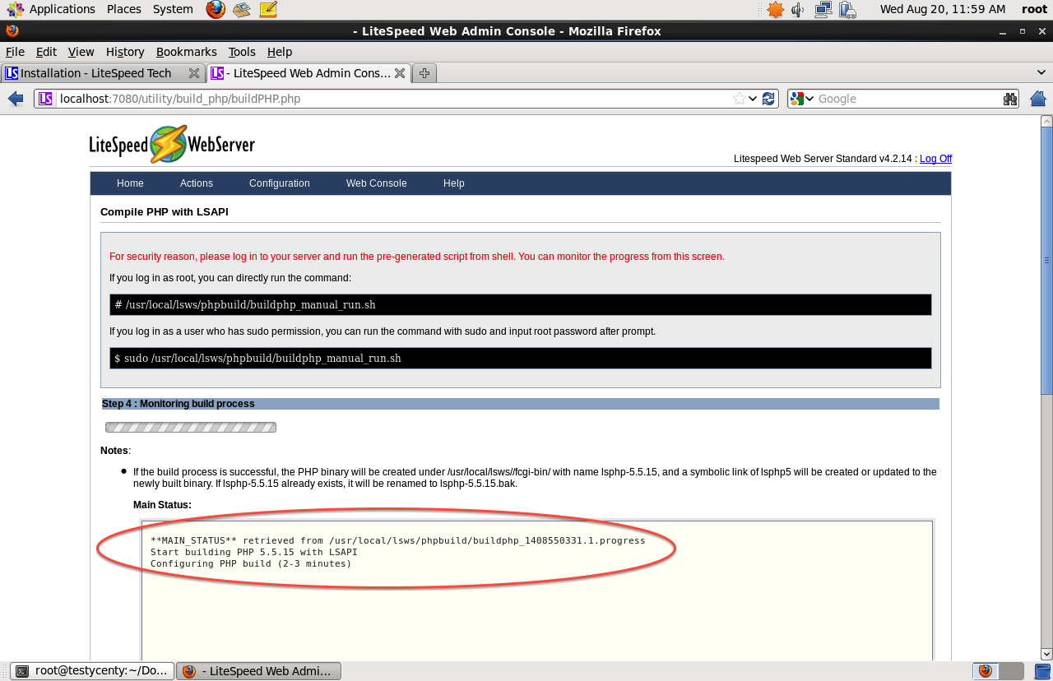Open the File menu in Firefox

point(15,52)
